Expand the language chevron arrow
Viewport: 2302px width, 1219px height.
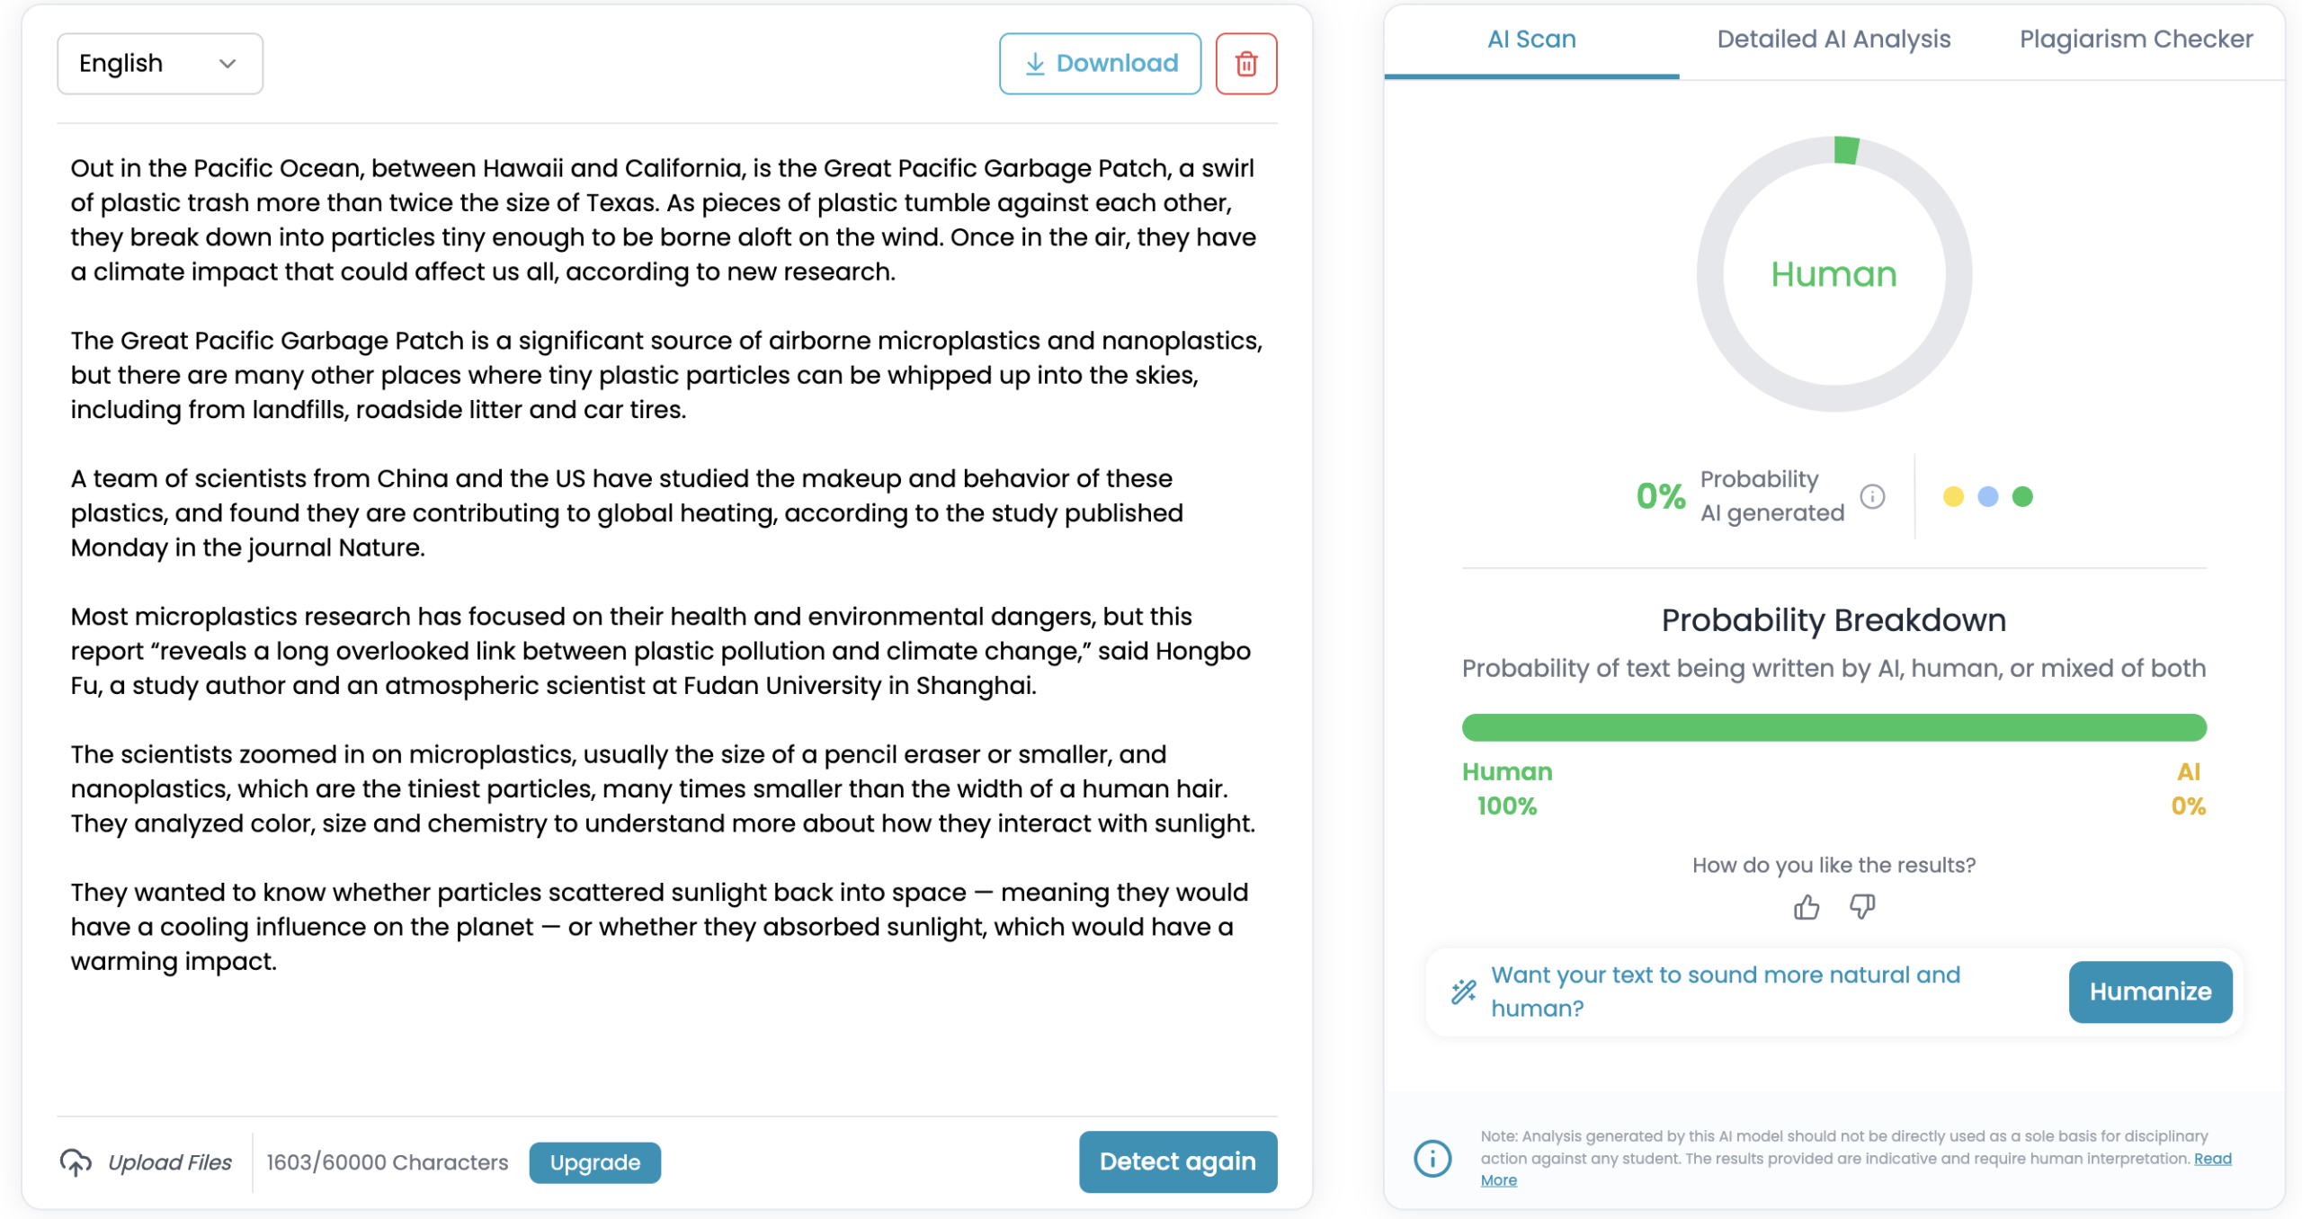228,64
